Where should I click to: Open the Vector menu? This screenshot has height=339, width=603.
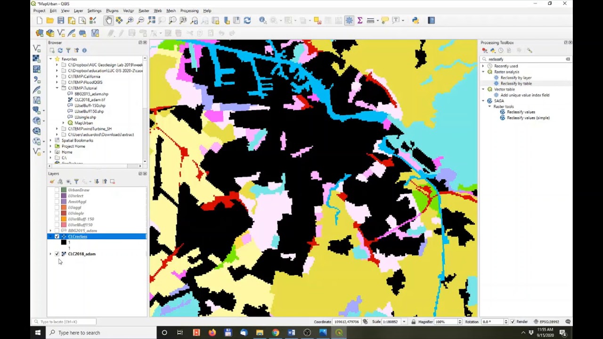pyautogui.click(x=128, y=10)
